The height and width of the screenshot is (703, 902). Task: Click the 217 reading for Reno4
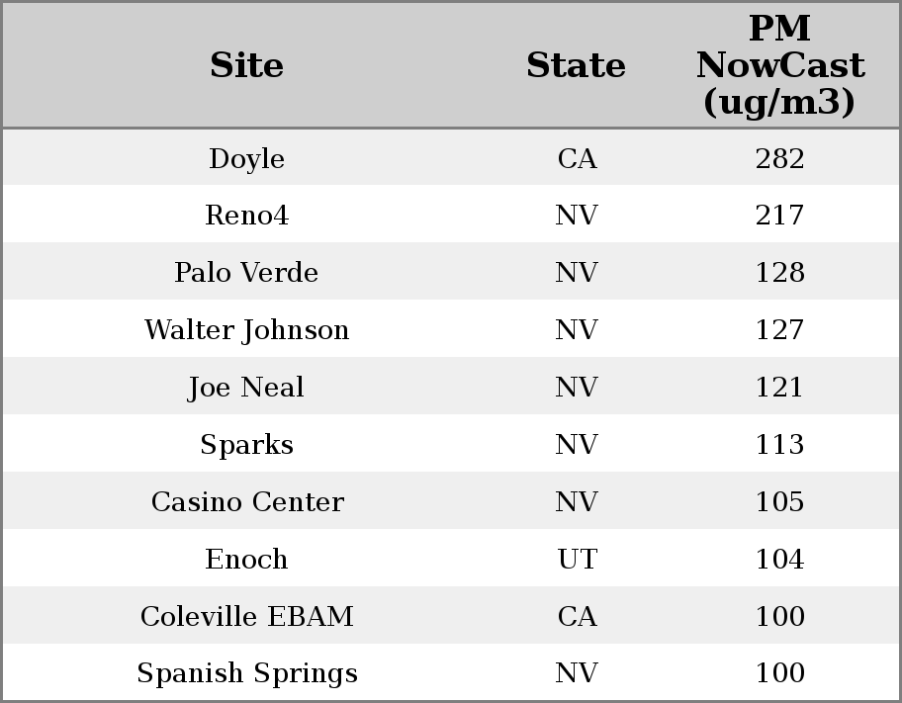[x=779, y=216]
